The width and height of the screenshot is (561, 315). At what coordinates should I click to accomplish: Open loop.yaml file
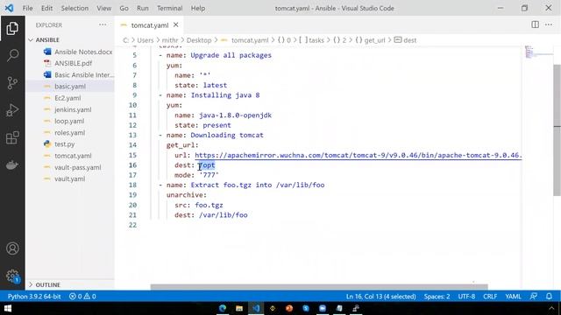[69, 121]
